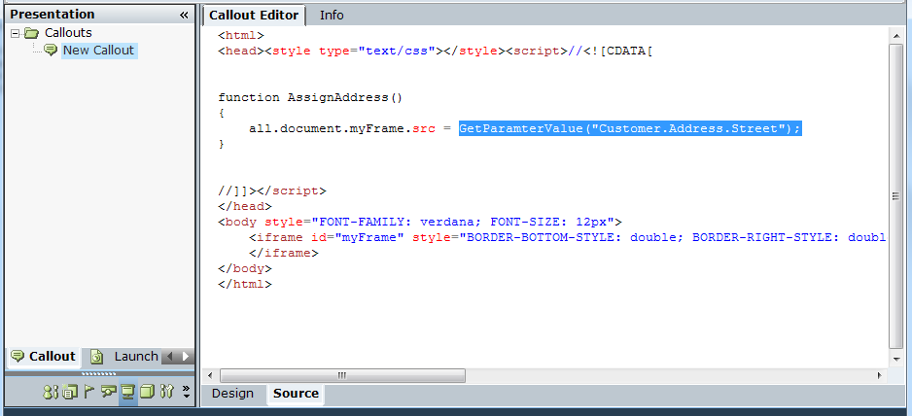This screenshot has width=912, height=416.
Task: Click the 3D cube icon in bottom toolbar
Action: [147, 393]
